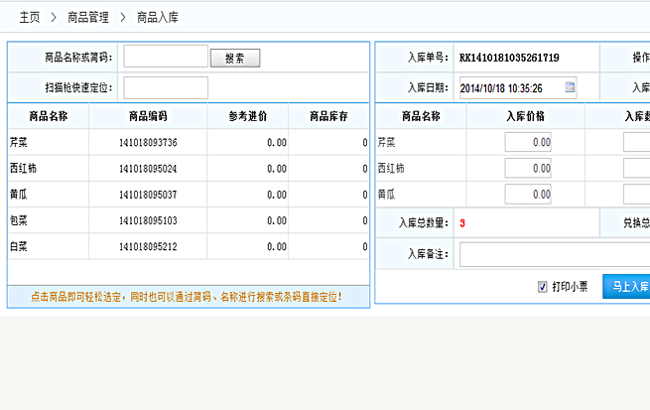
Task: Click the 商品名称 header in left table
Action: point(48,116)
